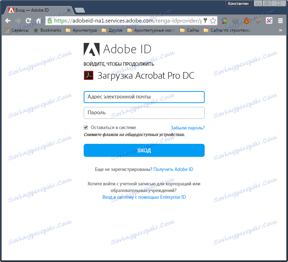Click the blue ВХОД button
288x262 pixels.
(144, 150)
